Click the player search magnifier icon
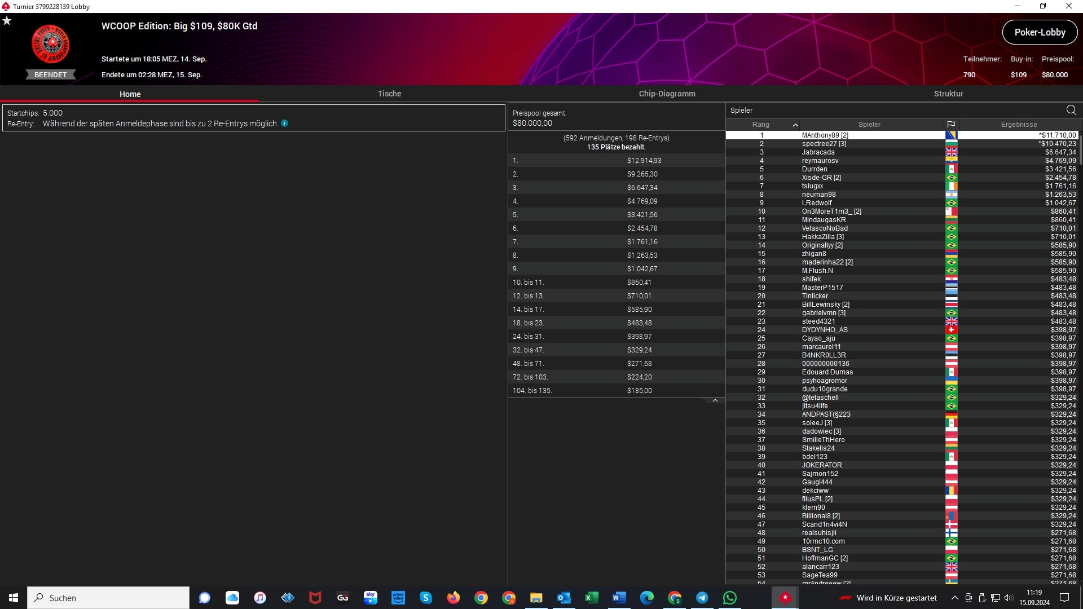The image size is (1083, 609). coord(1071,110)
